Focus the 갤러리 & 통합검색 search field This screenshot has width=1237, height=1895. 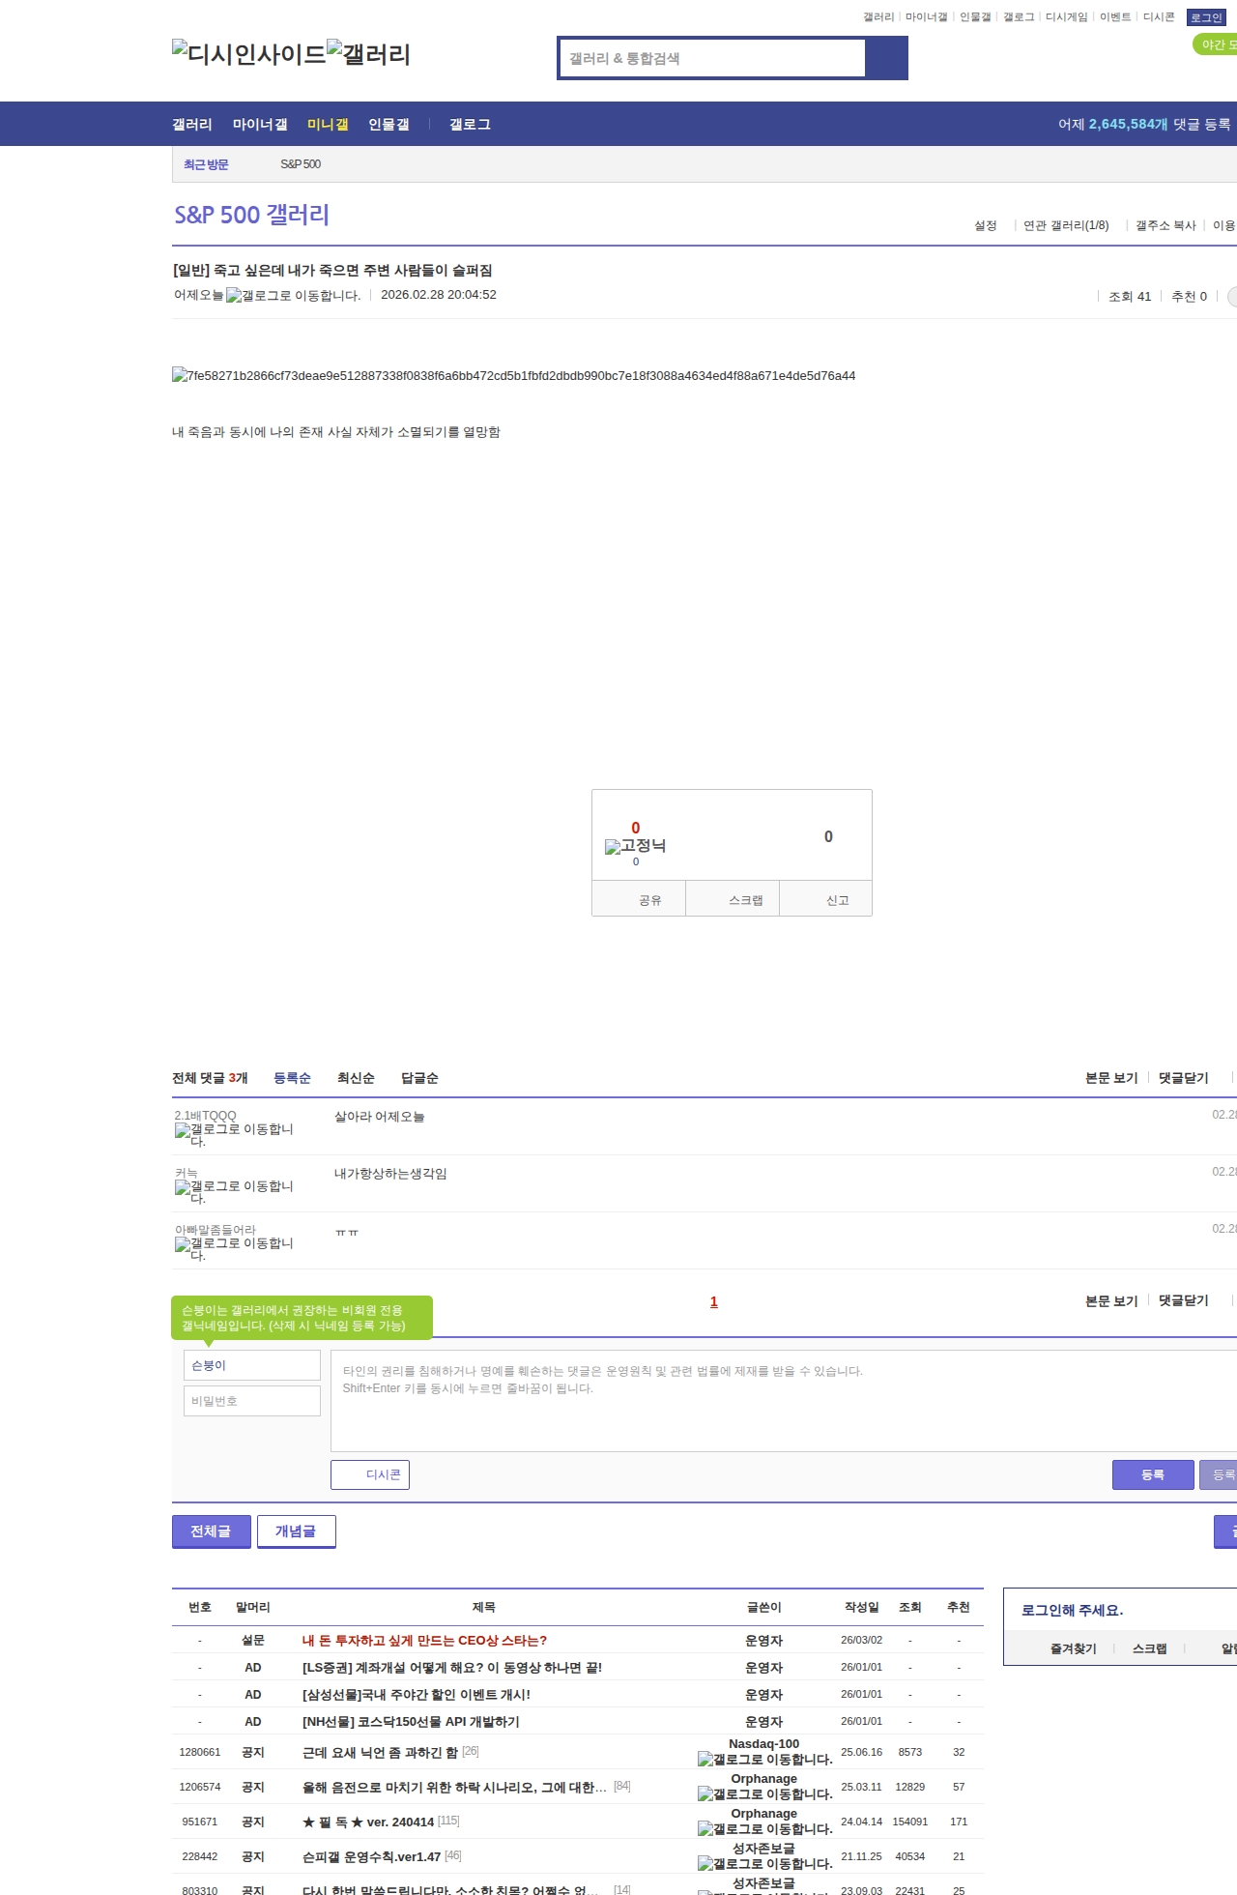click(x=712, y=58)
